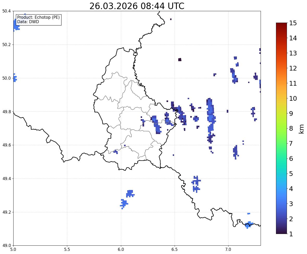This screenshot has height=254, width=307.
Task: Click colorbar tick label '10'
Action: coord(293,98)
